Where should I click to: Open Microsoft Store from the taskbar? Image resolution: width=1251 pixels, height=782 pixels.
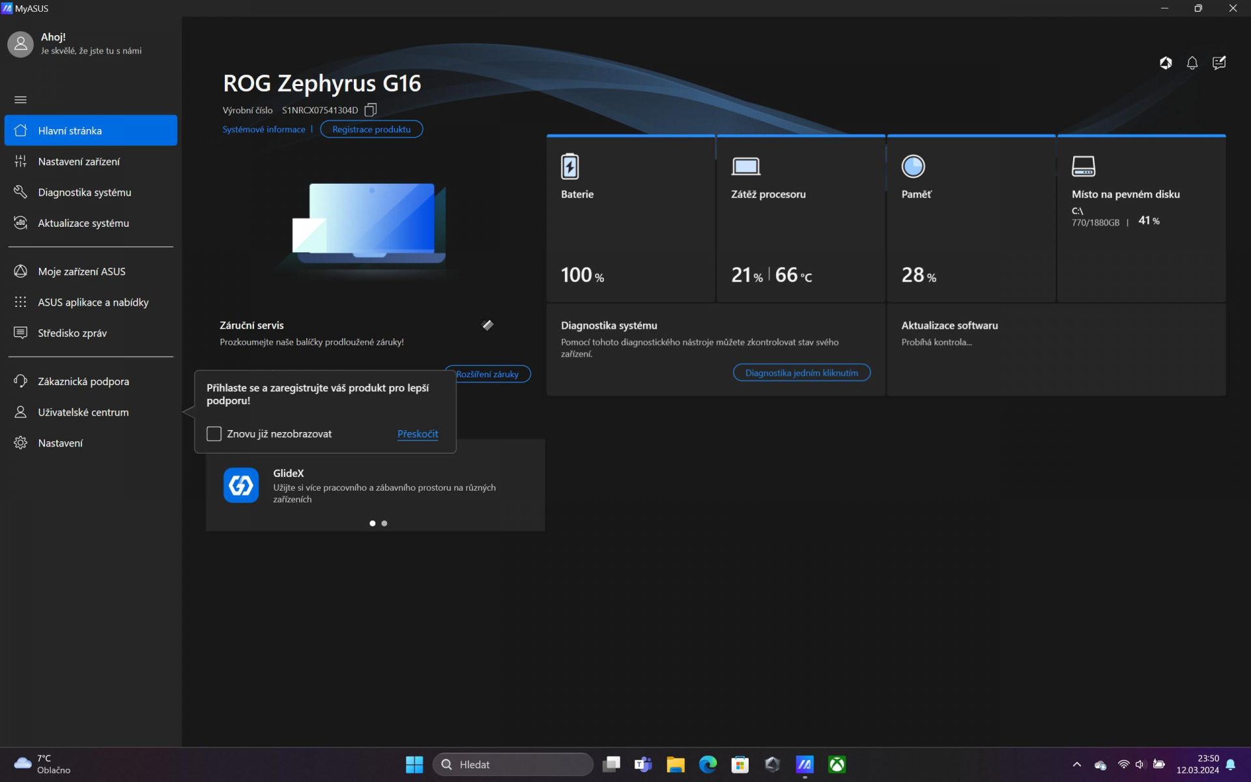[740, 764]
